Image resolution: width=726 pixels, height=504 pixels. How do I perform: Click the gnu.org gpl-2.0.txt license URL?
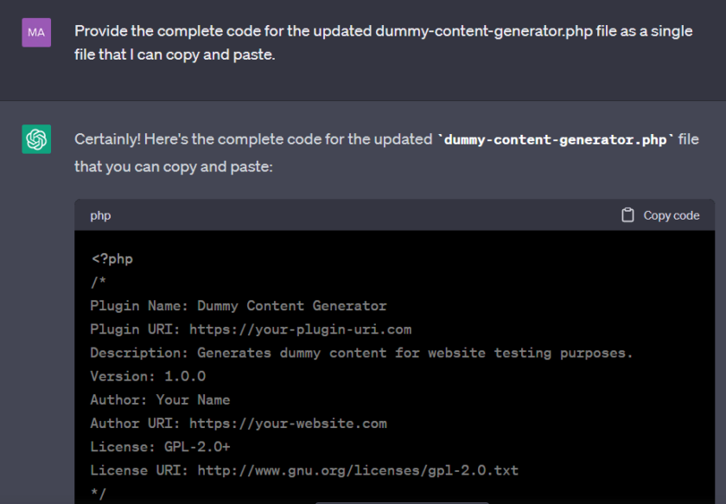pyautogui.click(x=358, y=470)
